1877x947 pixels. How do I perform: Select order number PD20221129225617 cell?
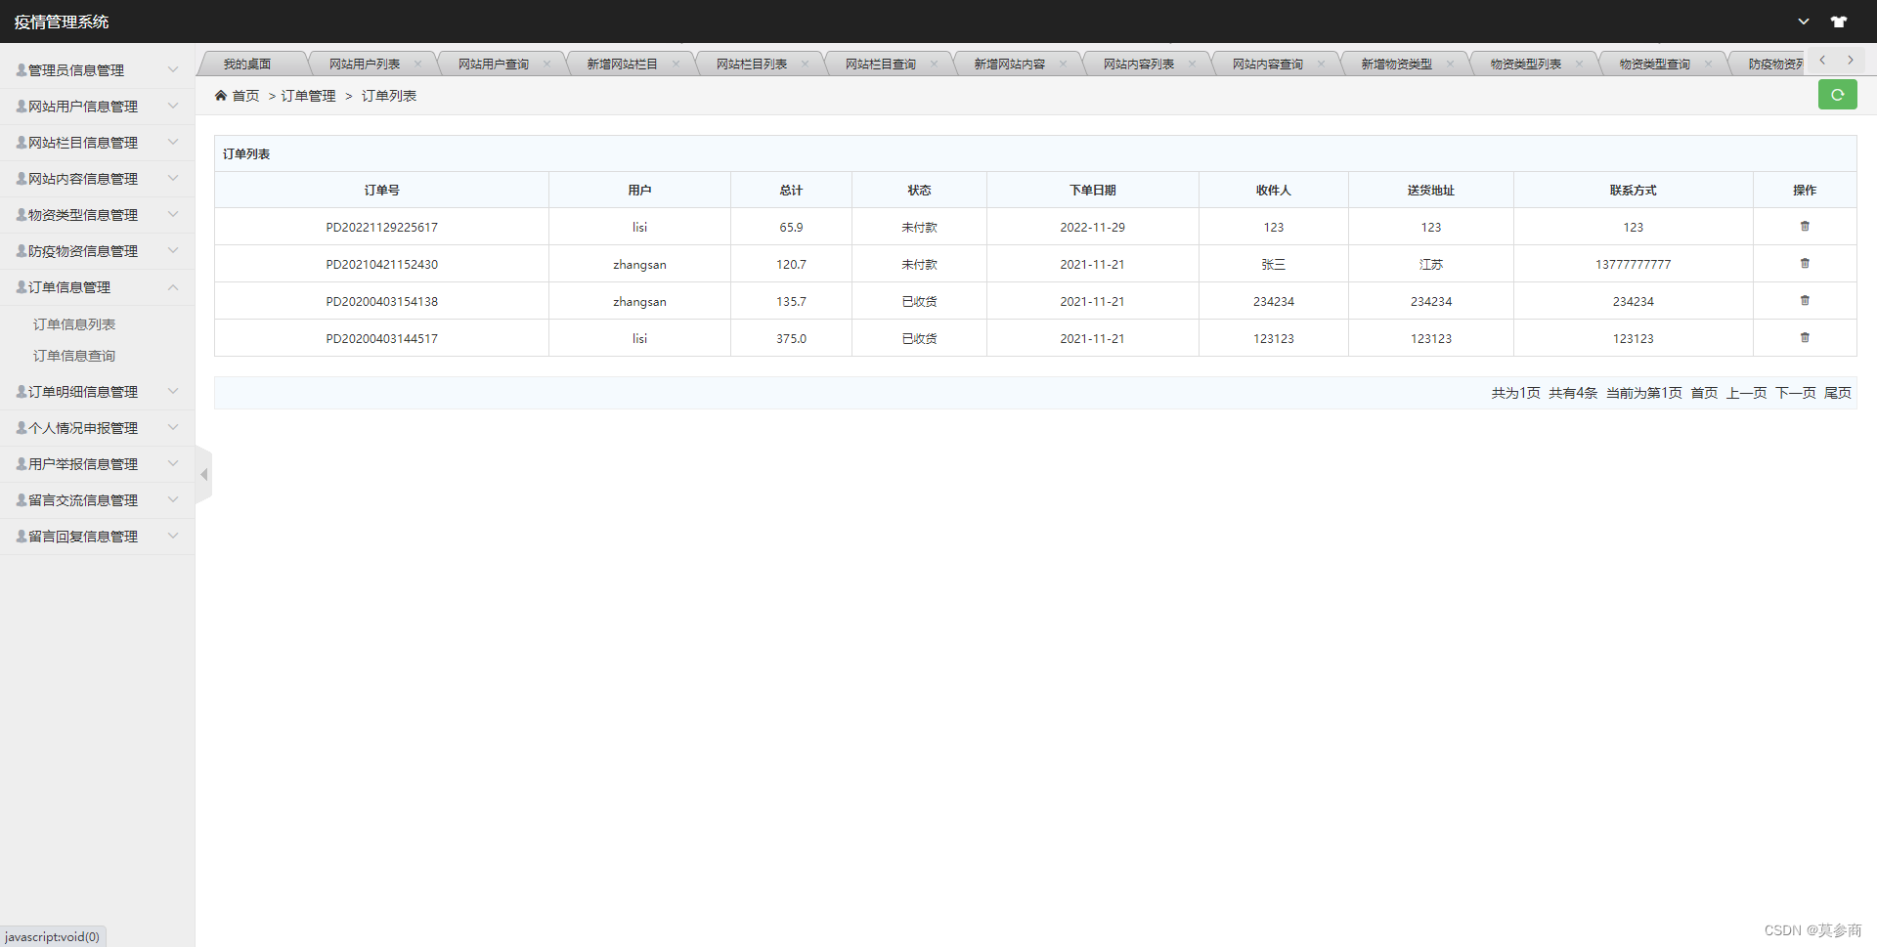click(x=381, y=227)
